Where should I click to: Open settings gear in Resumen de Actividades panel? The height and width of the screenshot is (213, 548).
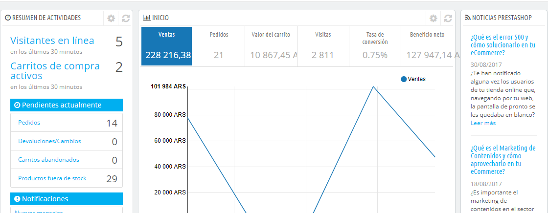click(x=111, y=18)
